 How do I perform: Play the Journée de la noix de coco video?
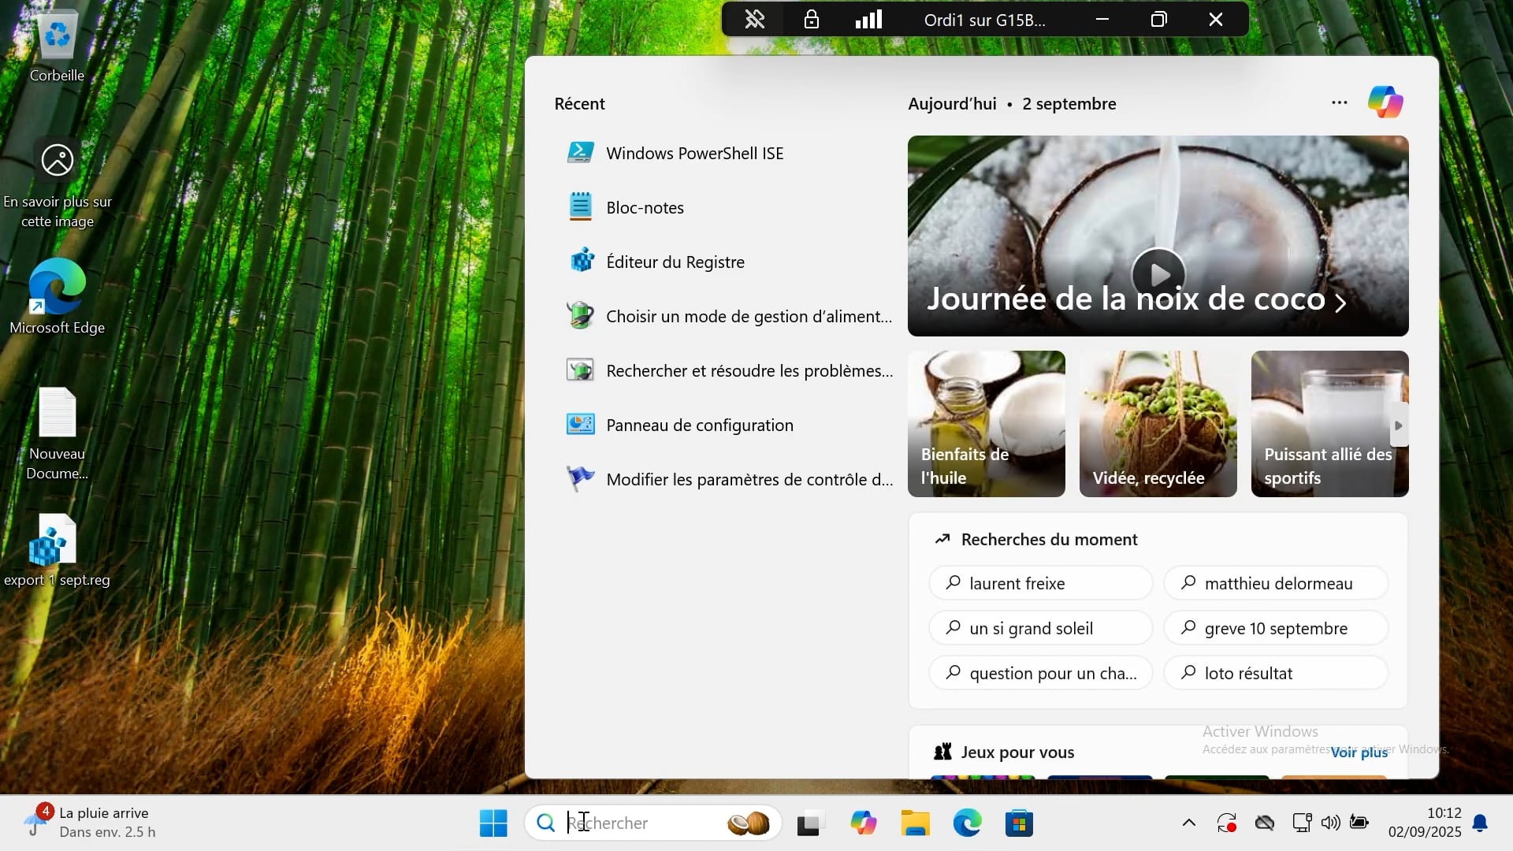1158,274
